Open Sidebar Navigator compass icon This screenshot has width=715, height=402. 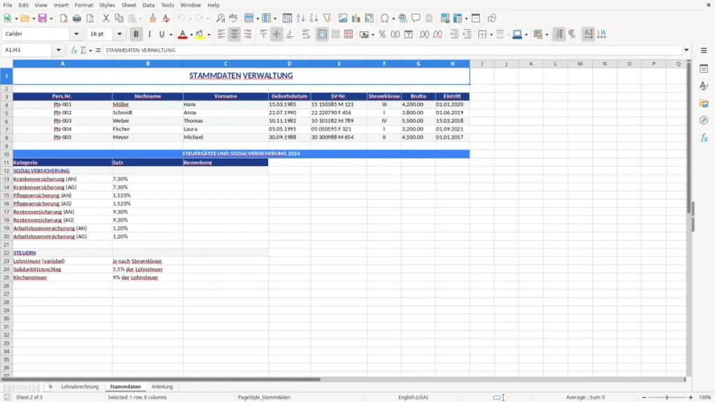[704, 120]
